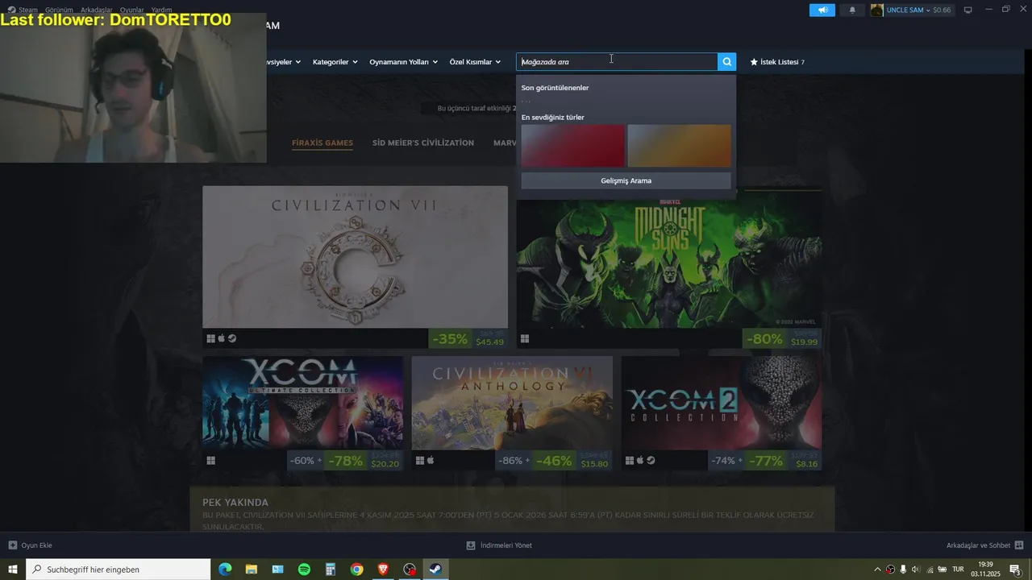
Task: Open the volume control in system tray
Action: (915, 570)
